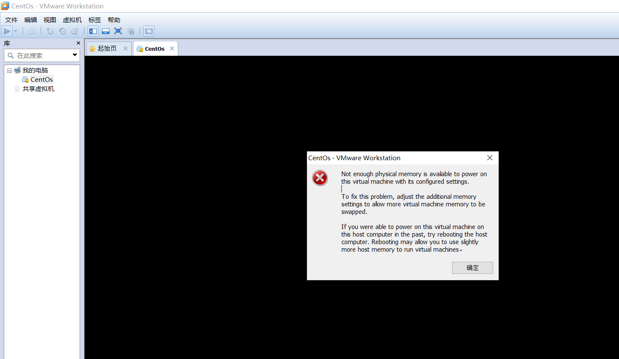The height and width of the screenshot is (359, 619).
Task: Click the show thumbnail bar icon
Action: tap(105, 31)
